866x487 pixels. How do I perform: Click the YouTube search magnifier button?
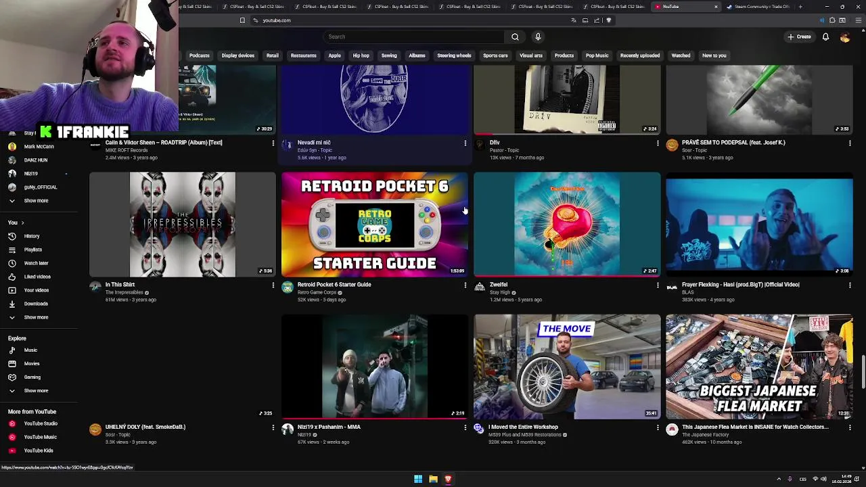515,37
